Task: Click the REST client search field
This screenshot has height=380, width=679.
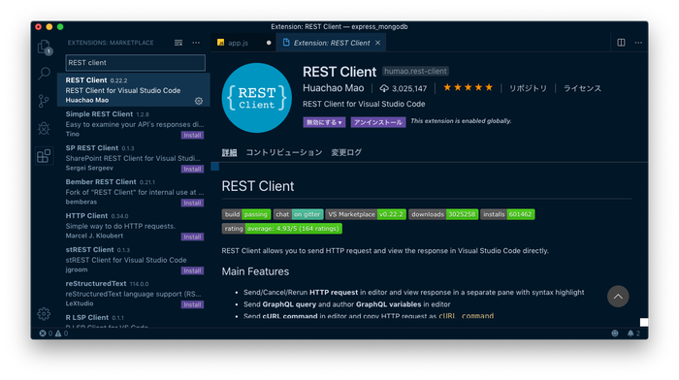Action: click(136, 63)
